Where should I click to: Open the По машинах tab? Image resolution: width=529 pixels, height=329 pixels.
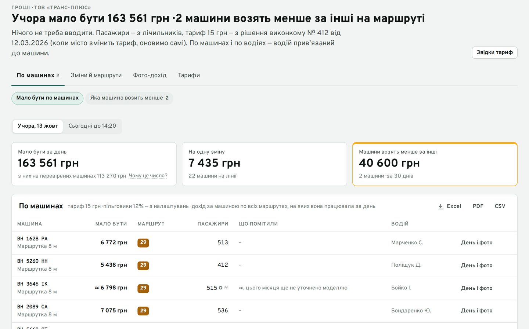click(x=38, y=75)
